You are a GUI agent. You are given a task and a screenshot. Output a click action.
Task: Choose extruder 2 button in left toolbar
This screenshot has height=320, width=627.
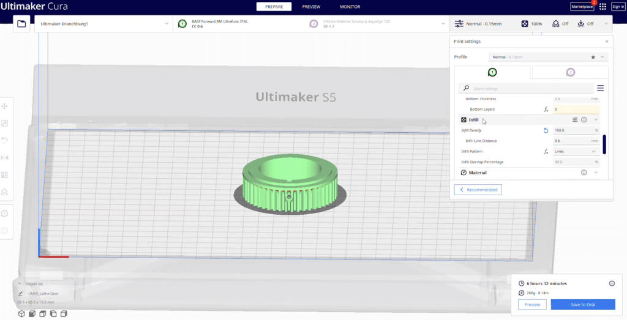click(5, 231)
